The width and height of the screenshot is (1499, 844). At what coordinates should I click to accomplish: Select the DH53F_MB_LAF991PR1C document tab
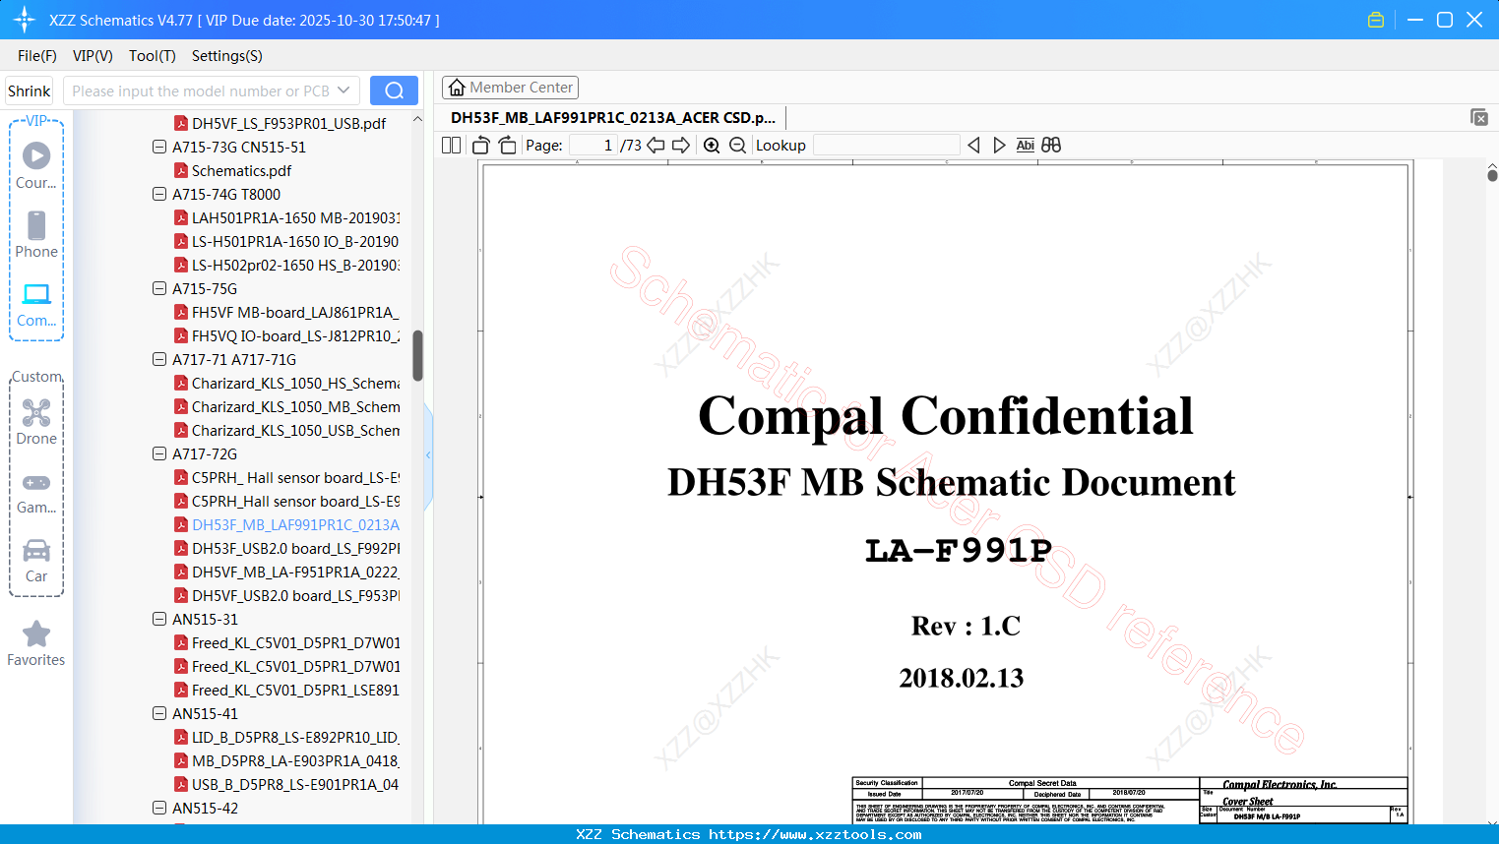[x=613, y=118]
